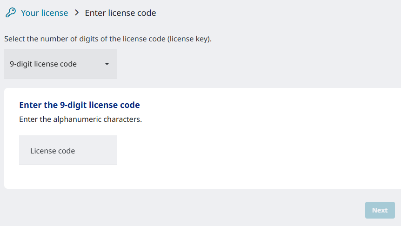Click the blank area right of digit dropdown
Viewport: 401px width, 226px height.
[256, 64]
